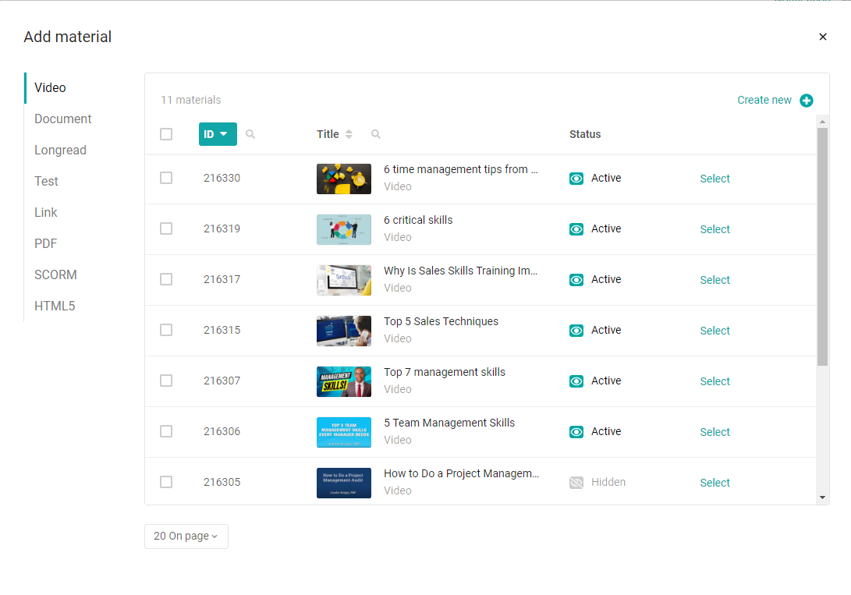
Task: Click the Status column header
Action: point(585,134)
